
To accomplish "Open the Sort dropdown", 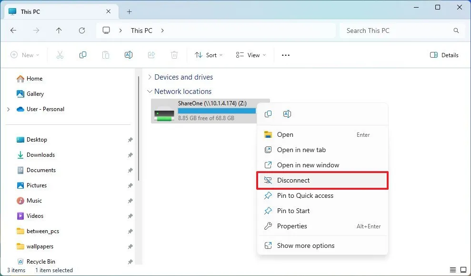I will click(208, 55).
